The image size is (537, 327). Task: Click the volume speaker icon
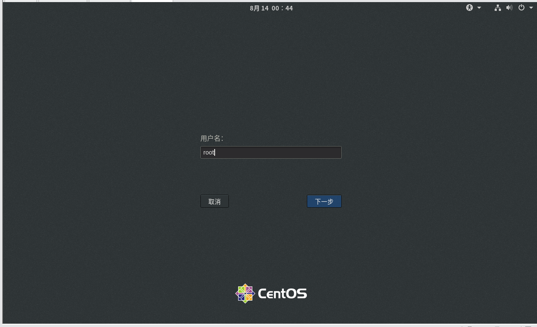(x=509, y=8)
